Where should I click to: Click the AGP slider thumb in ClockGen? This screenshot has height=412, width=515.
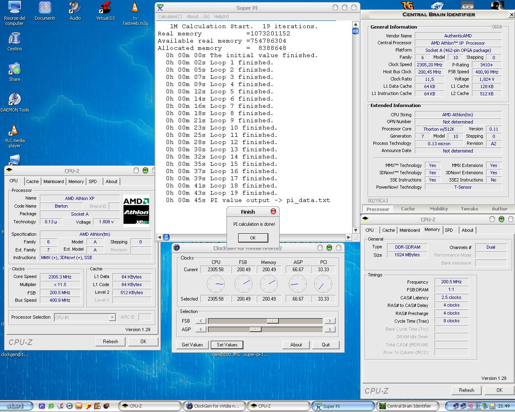click(x=255, y=330)
